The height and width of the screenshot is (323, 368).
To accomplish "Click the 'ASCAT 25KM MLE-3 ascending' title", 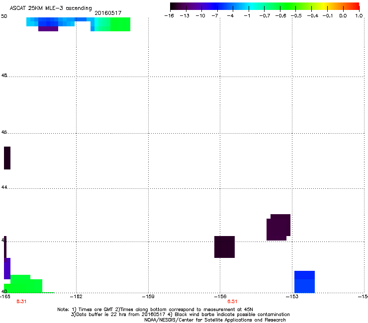I will [51, 8].
